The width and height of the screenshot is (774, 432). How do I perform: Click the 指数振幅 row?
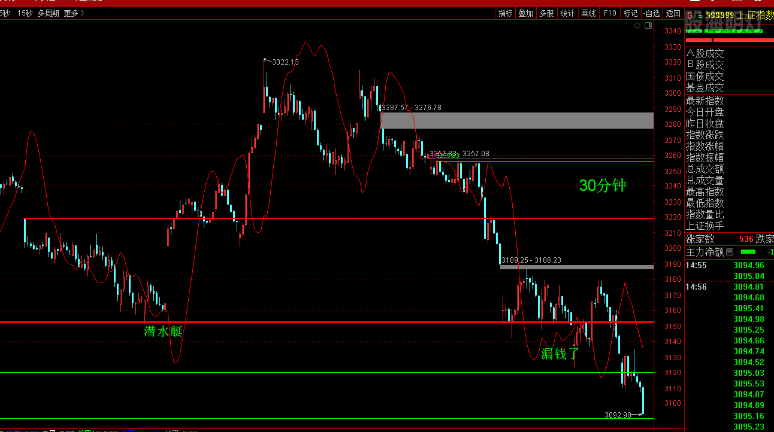click(705, 157)
